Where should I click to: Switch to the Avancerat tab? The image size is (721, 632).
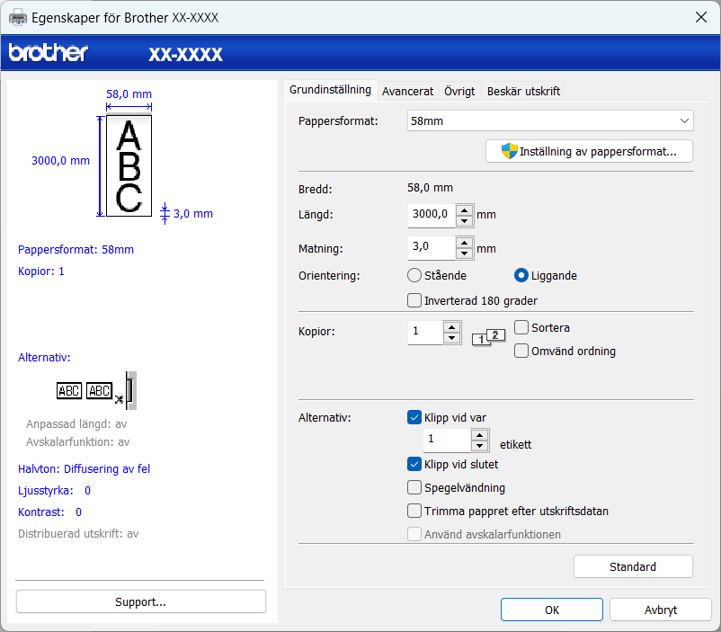[x=407, y=91]
